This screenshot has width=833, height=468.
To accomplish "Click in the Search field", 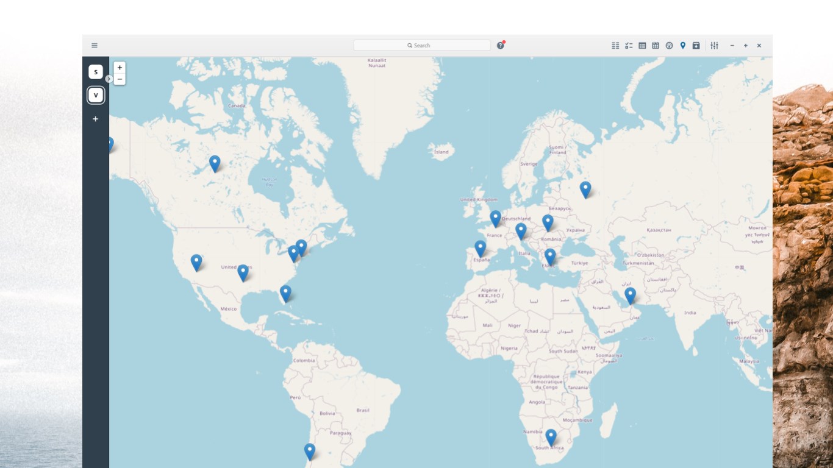I will (422, 46).
